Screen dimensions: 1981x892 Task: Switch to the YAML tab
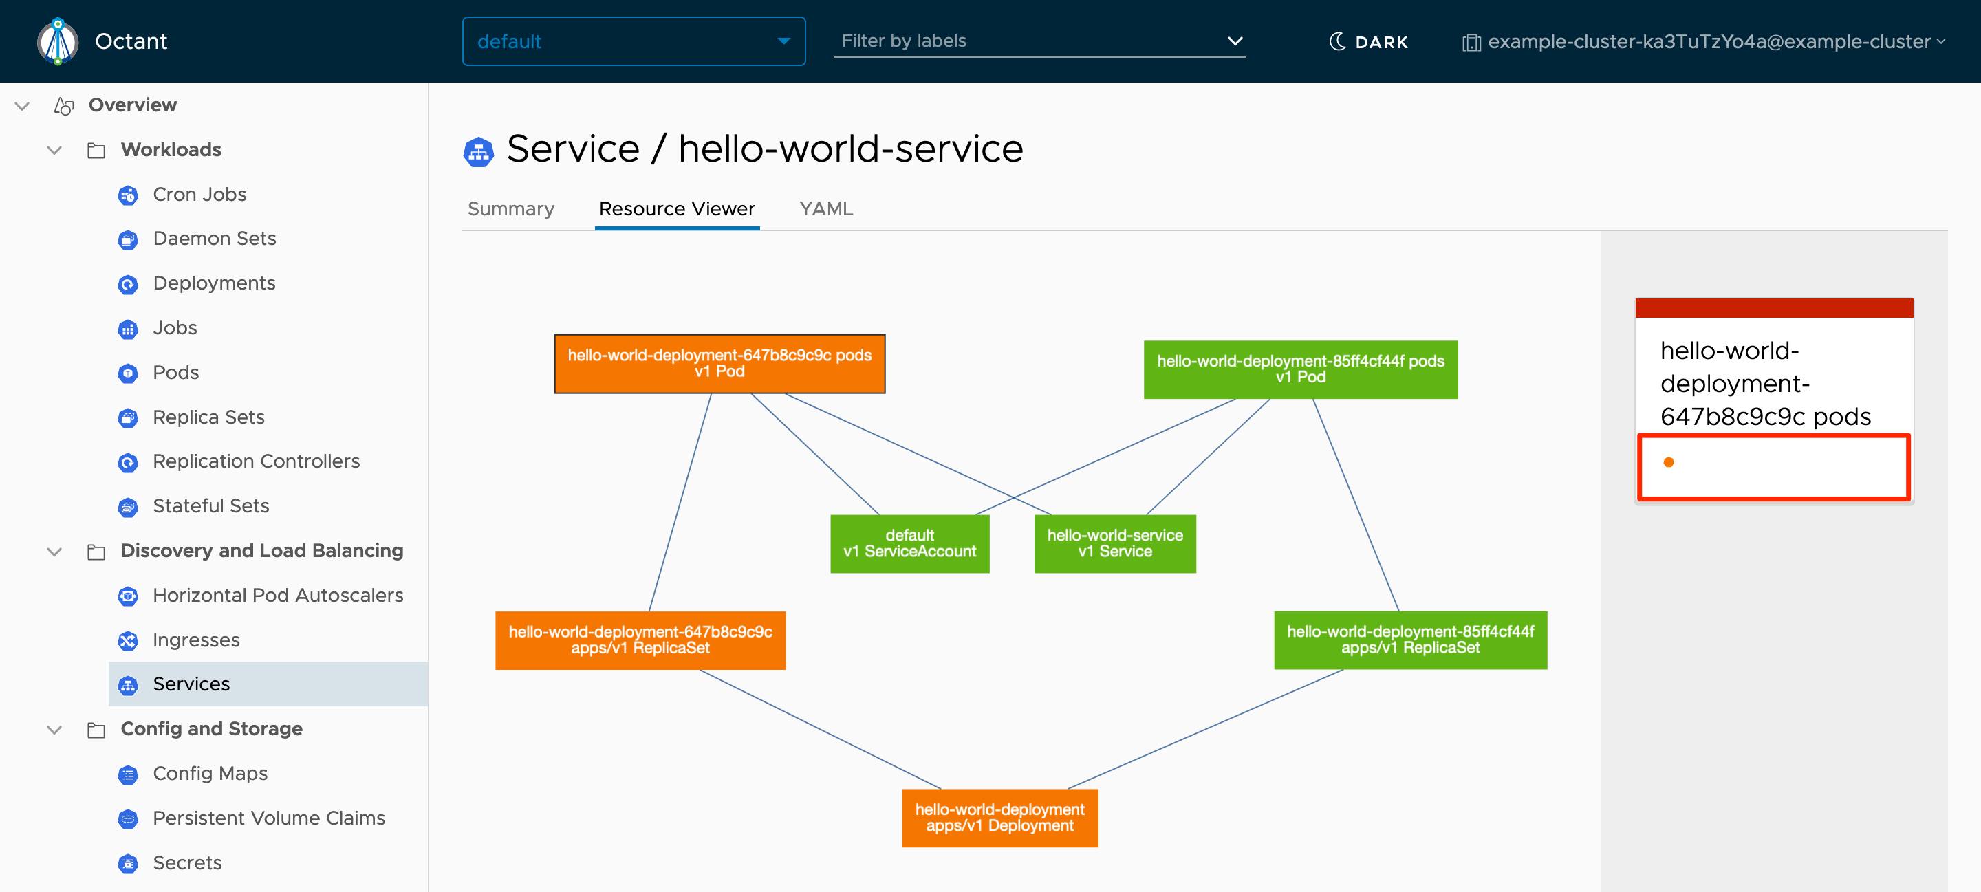[x=825, y=208]
